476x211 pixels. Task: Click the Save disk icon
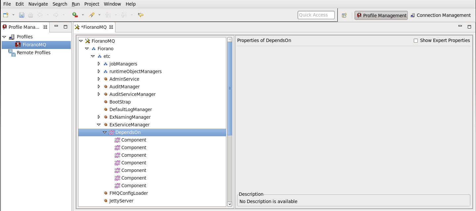pyautogui.click(x=22, y=15)
